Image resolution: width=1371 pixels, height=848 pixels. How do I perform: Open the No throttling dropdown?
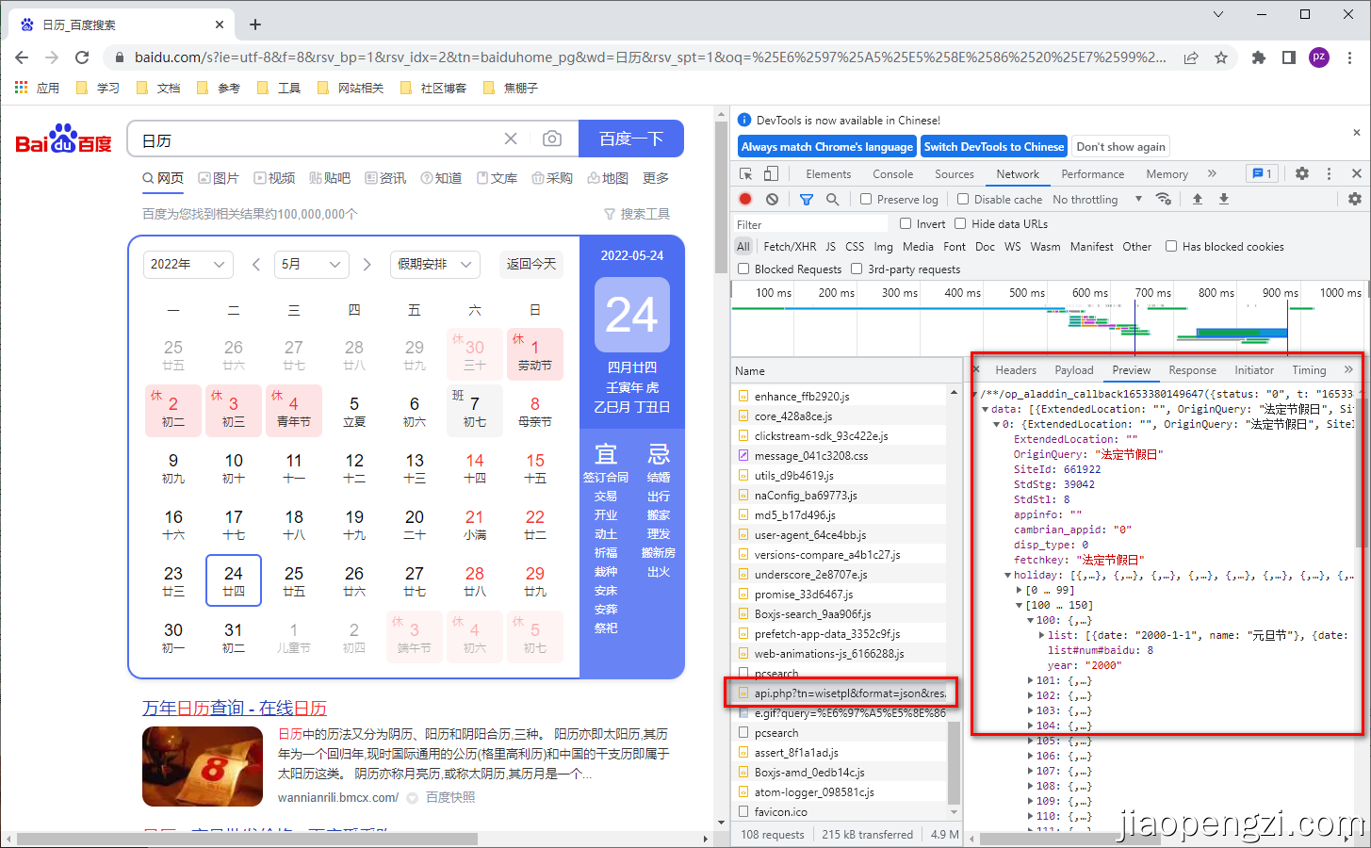coord(1097,200)
